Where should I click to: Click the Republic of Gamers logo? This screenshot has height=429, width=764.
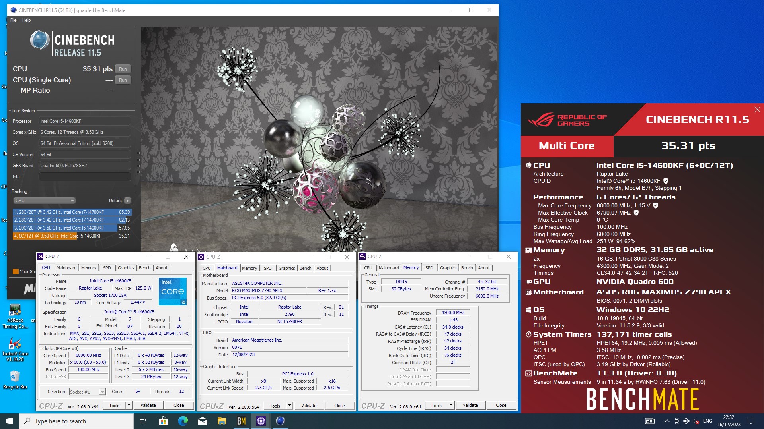click(567, 120)
